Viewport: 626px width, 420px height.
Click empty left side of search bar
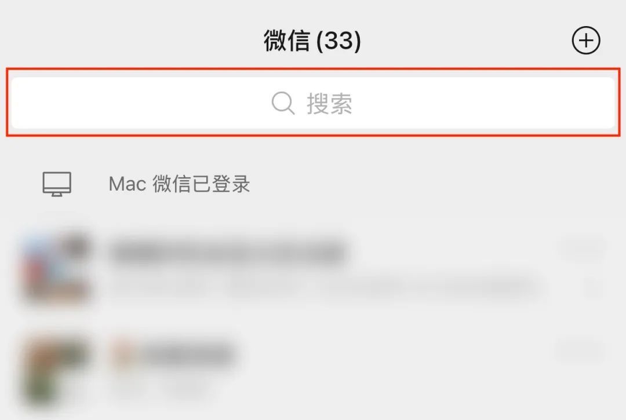click(140, 103)
